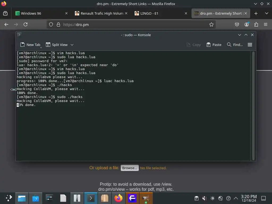Maximize the Konsole window
The width and height of the screenshot is (272, 204).
pyautogui.click(x=246, y=35)
